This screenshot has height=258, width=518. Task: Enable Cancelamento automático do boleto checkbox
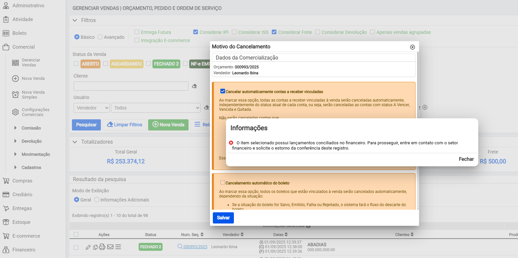click(x=223, y=183)
